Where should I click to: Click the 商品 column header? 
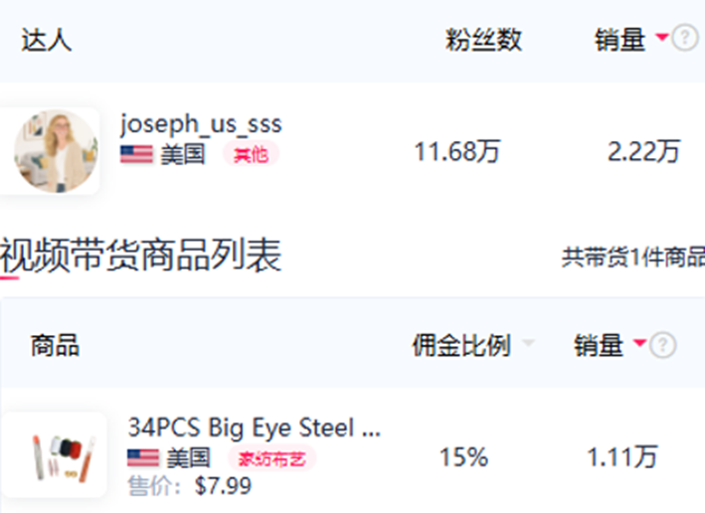(55, 345)
